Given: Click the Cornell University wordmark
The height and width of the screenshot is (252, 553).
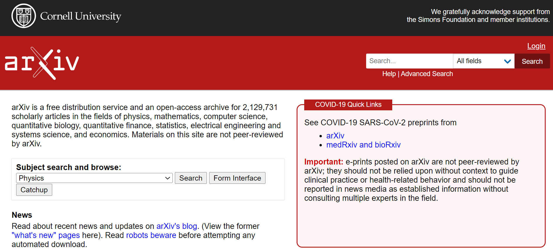Looking at the screenshot, I should (x=81, y=16).
